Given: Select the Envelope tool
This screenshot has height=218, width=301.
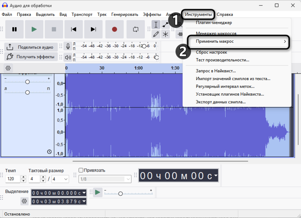Looking at the screenshot, I should (165, 25).
